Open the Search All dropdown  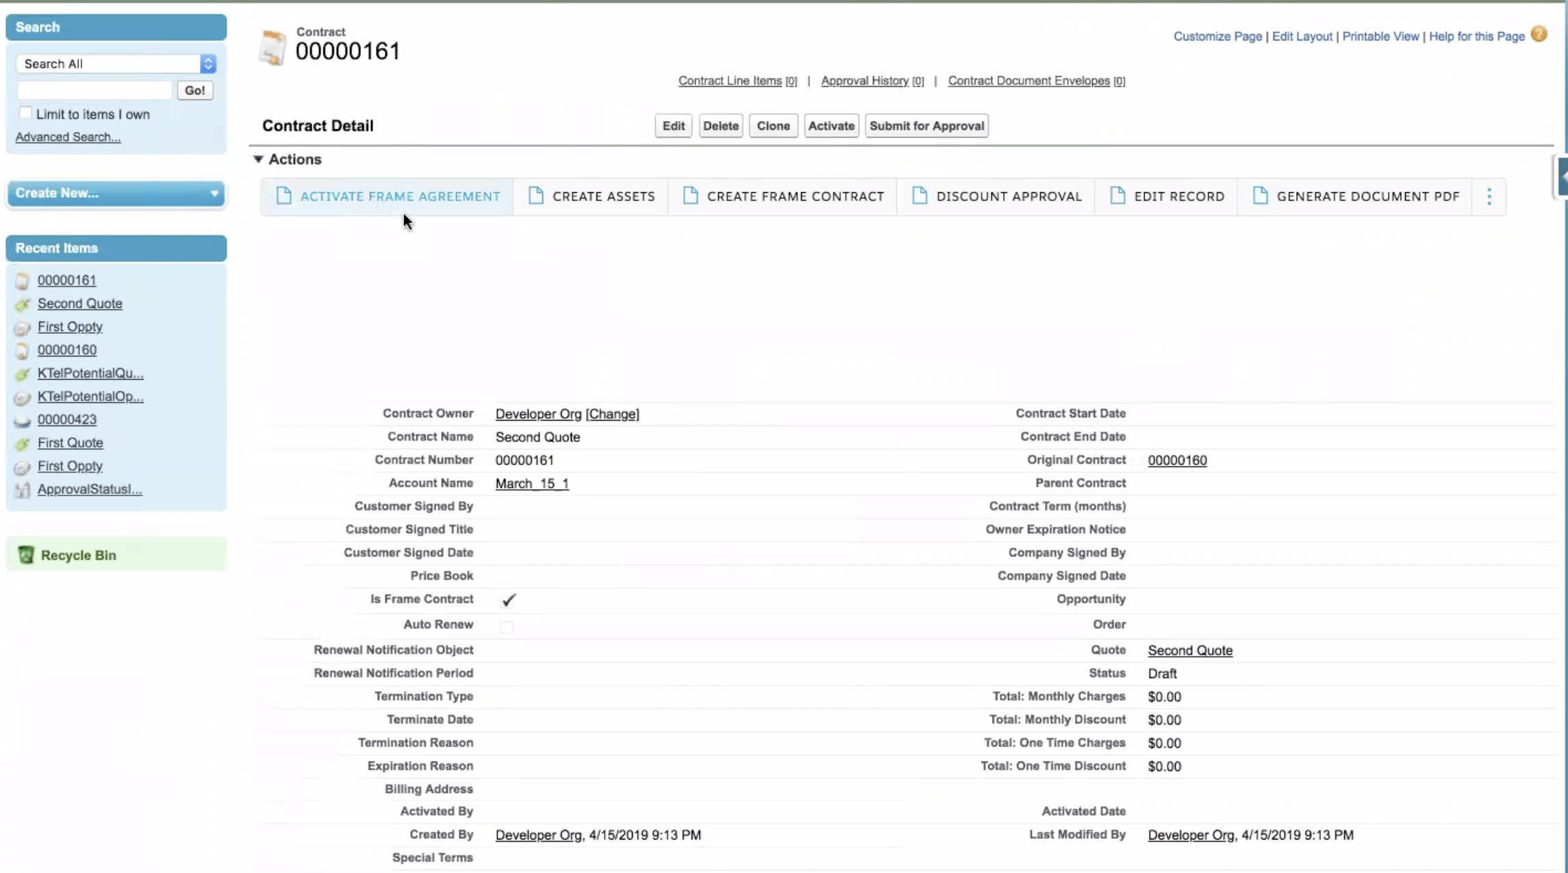pos(116,64)
